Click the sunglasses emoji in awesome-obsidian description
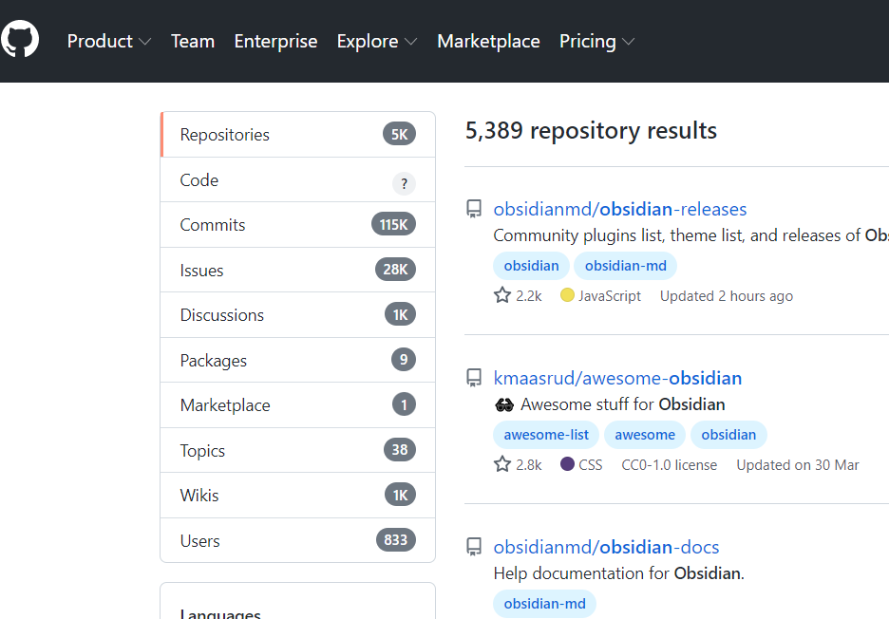This screenshot has width=889, height=619. [x=504, y=404]
